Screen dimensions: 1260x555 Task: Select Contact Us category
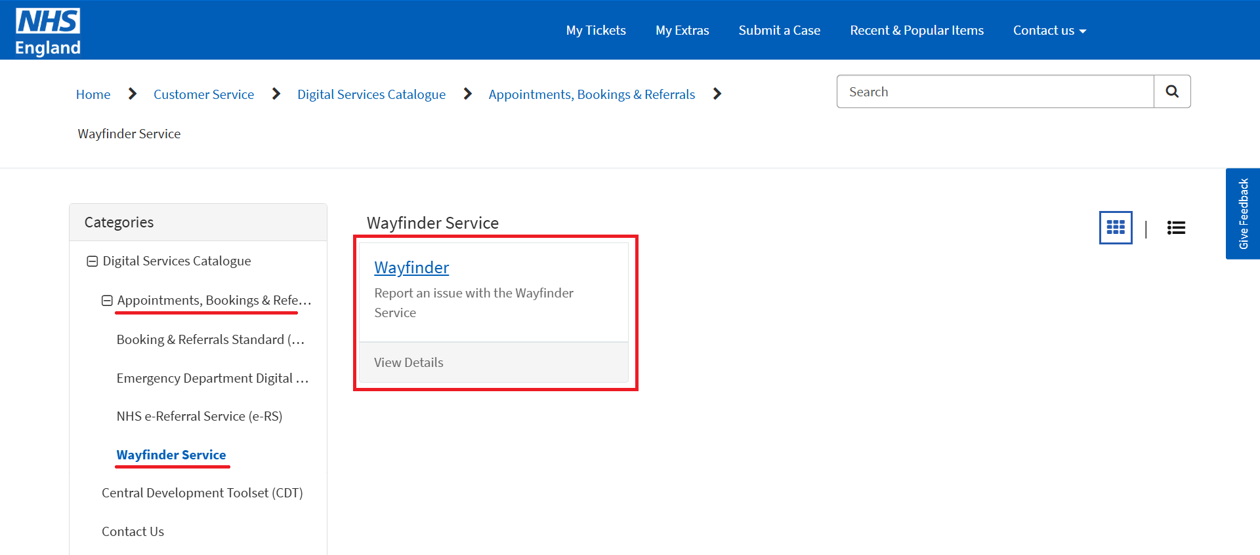133,531
